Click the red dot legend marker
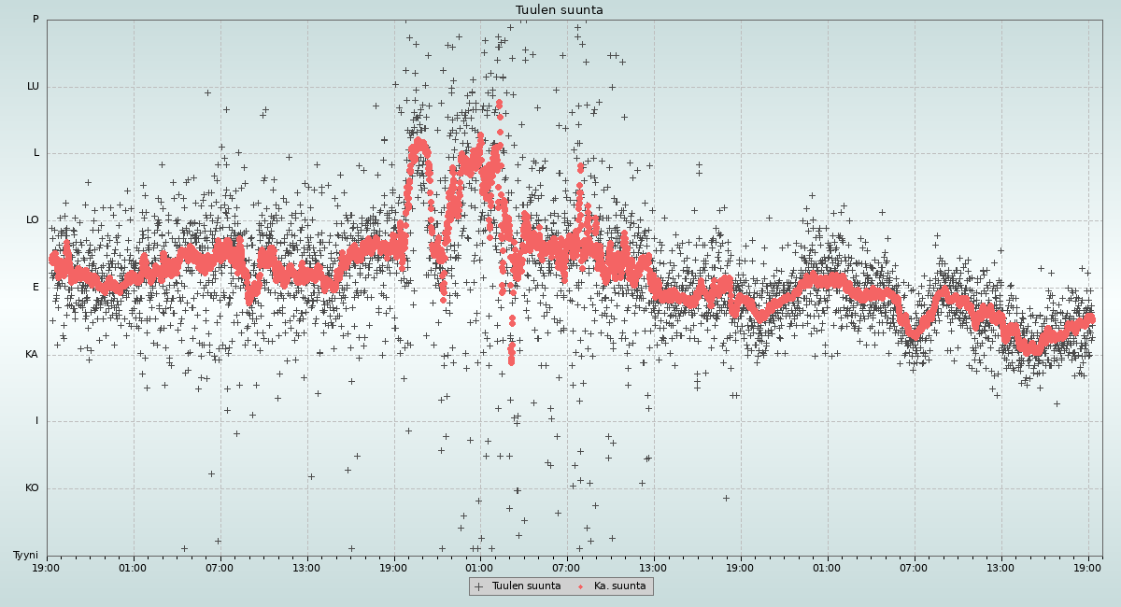Image resolution: width=1121 pixels, height=607 pixels. [581, 586]
